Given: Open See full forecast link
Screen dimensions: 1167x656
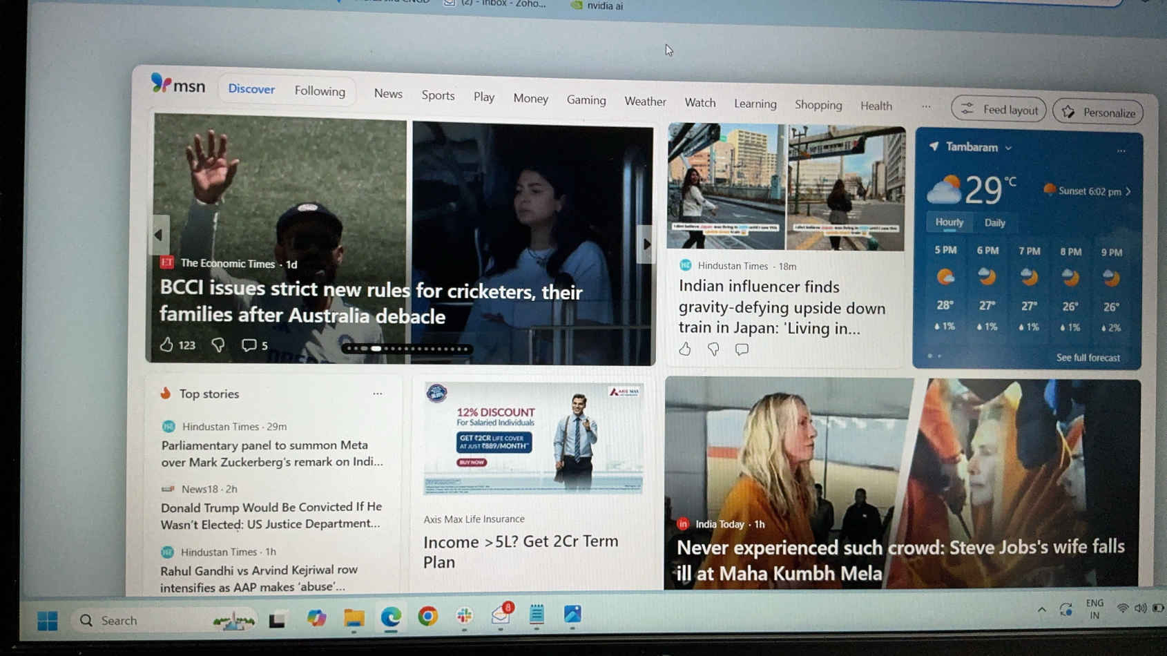Looking at the screenshot, I should click(x=1088, y=358).
